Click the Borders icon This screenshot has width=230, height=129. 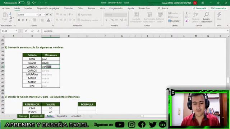click(x=34, y=20)
